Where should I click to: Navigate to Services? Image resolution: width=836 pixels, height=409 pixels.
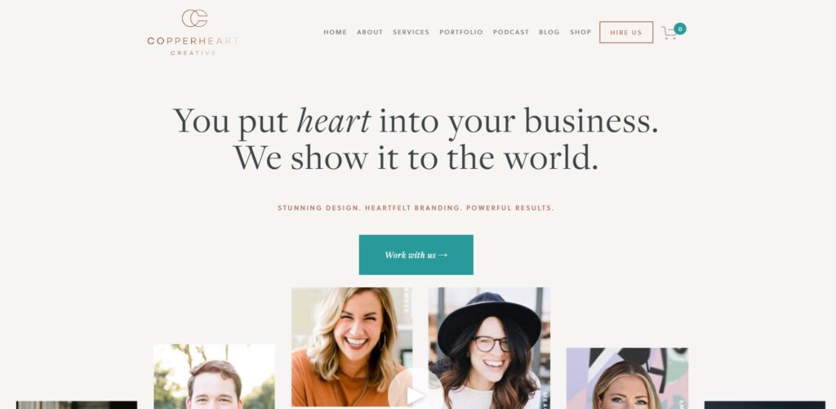tap(411, 32)
